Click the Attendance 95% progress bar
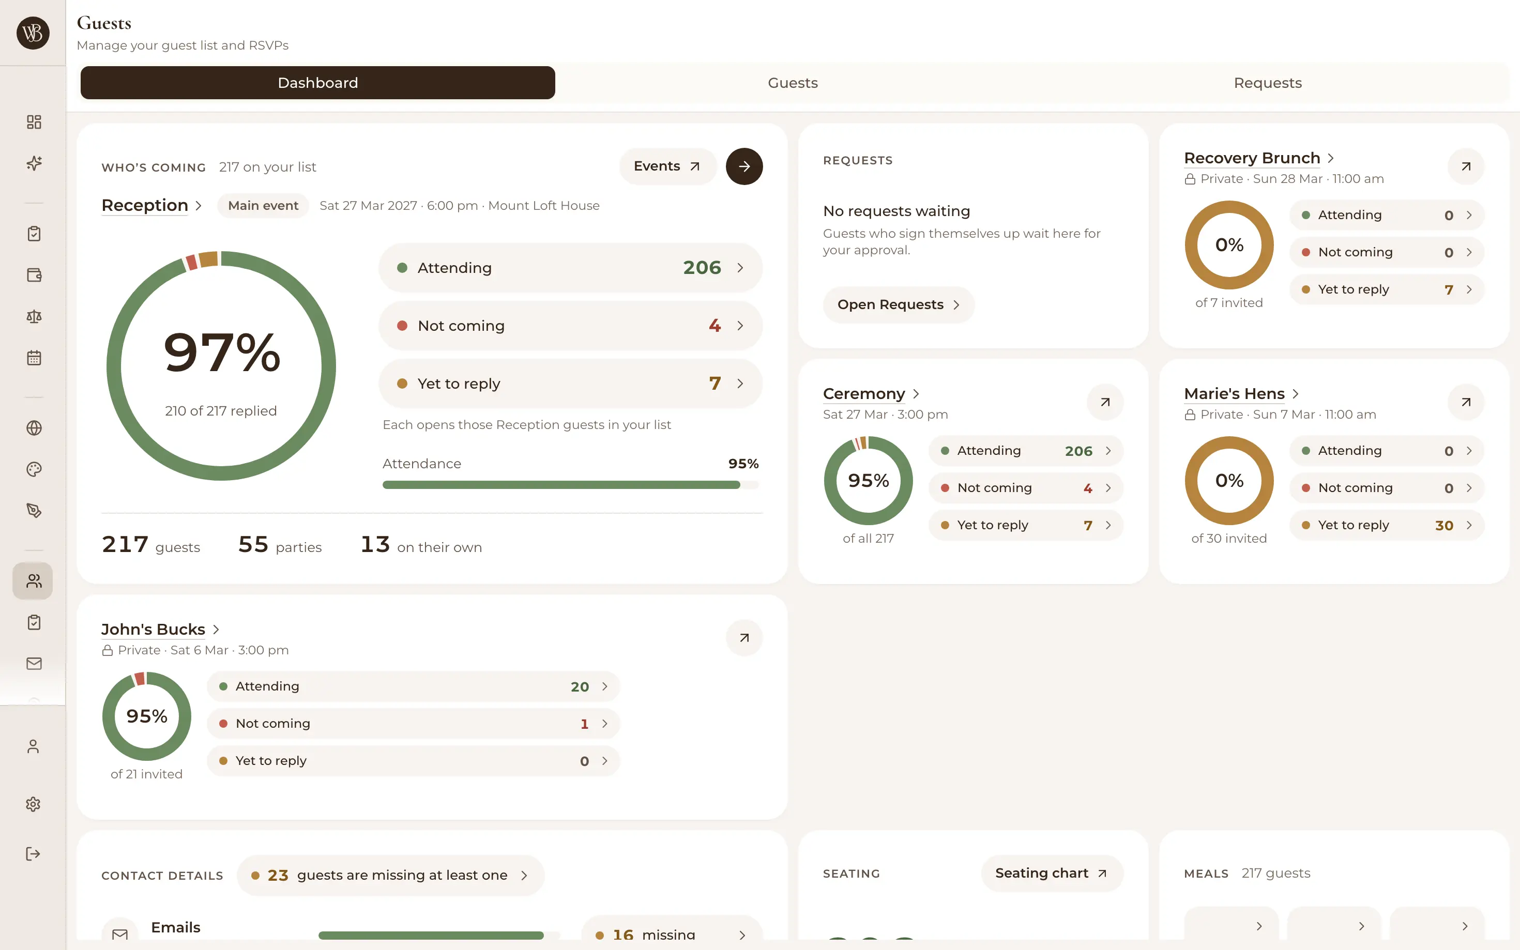The height and width of the screenshot is (950, 1520). (571, 485)
